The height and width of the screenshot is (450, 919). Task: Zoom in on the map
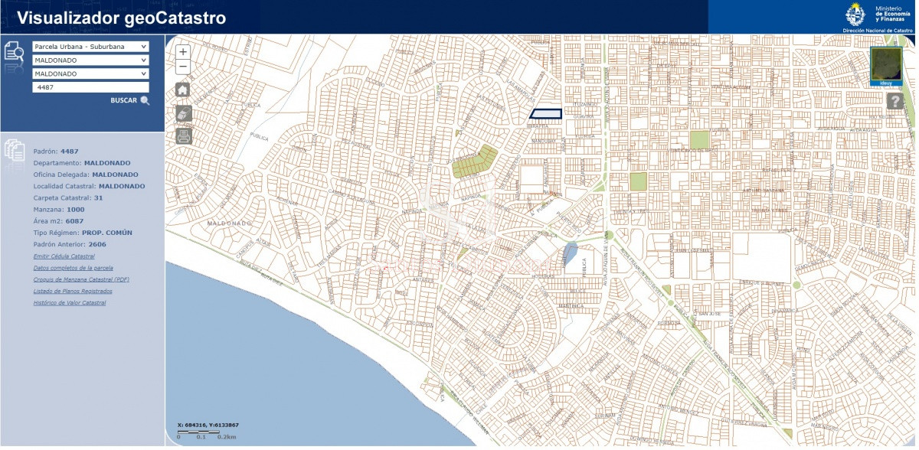183,52
